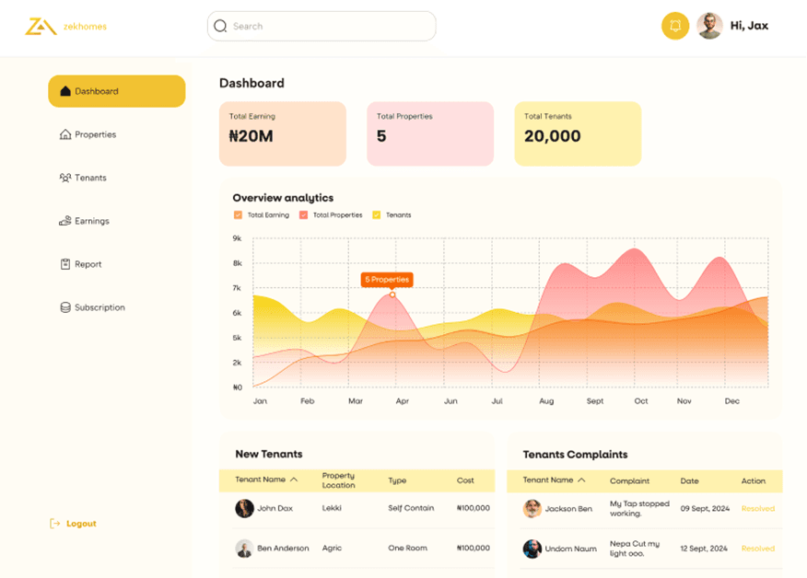Click the search magnifier icon
The width and height of the screenshot is (807, 578).
[220, 26]
